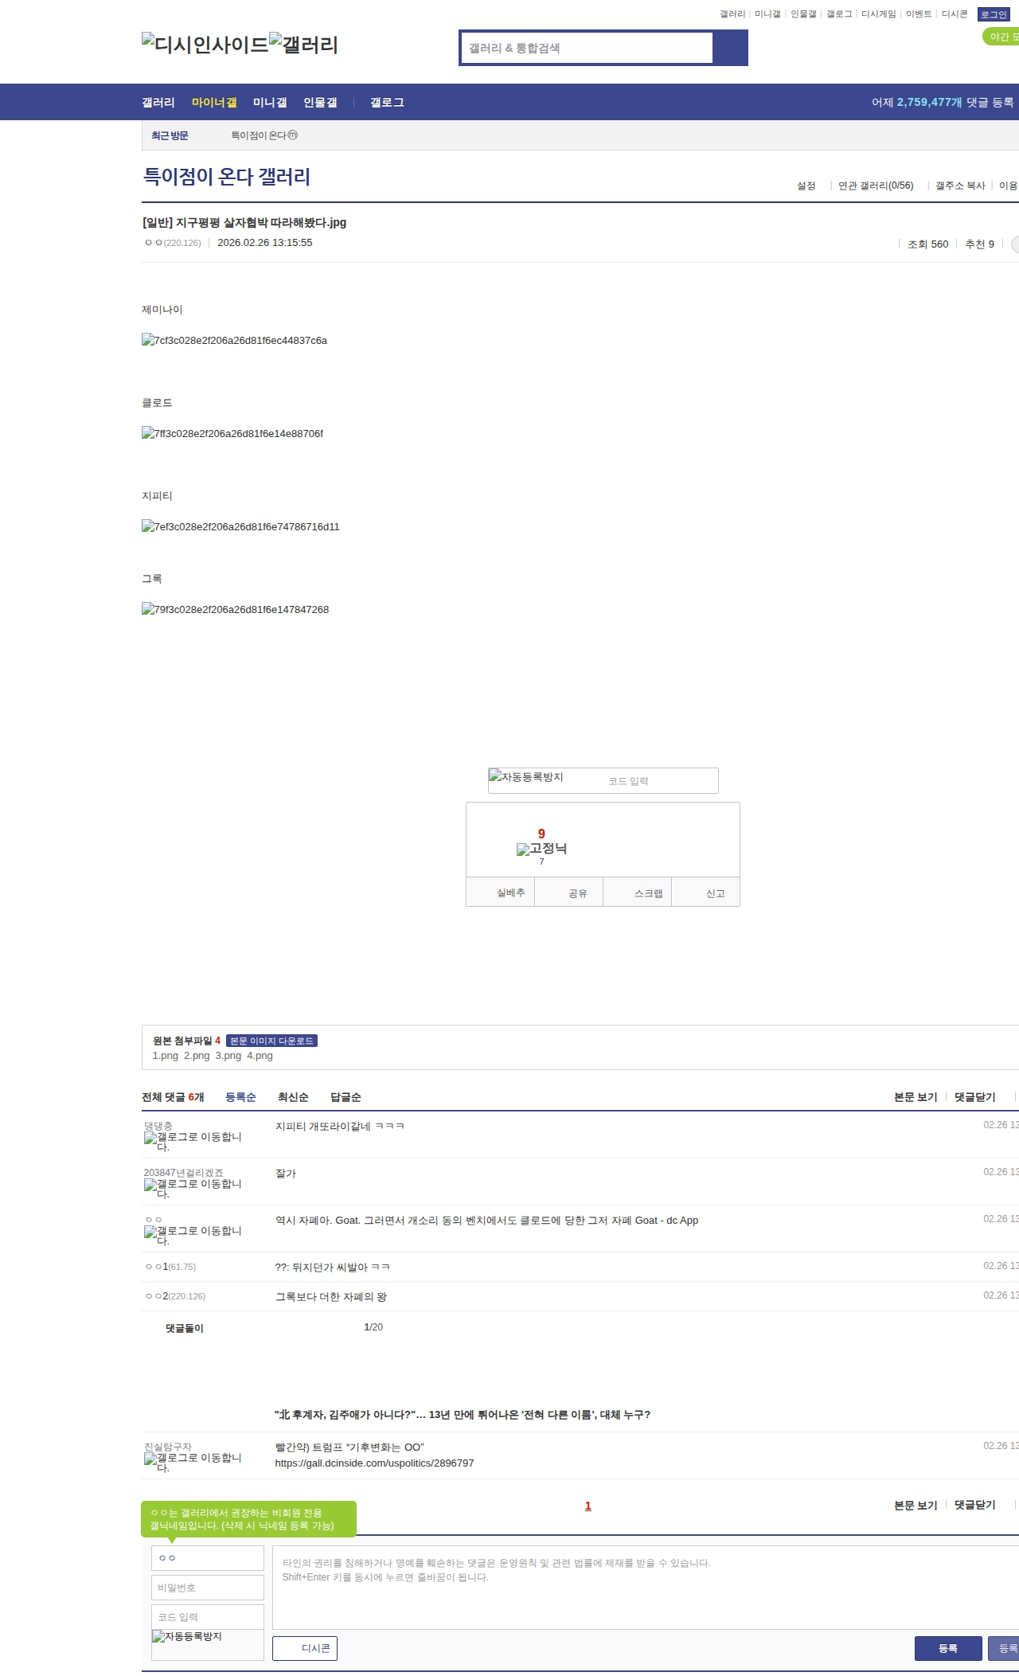Sort comments by 등록순
This screenshot has width=1019, height=1676.
[x=240, y=1097]
